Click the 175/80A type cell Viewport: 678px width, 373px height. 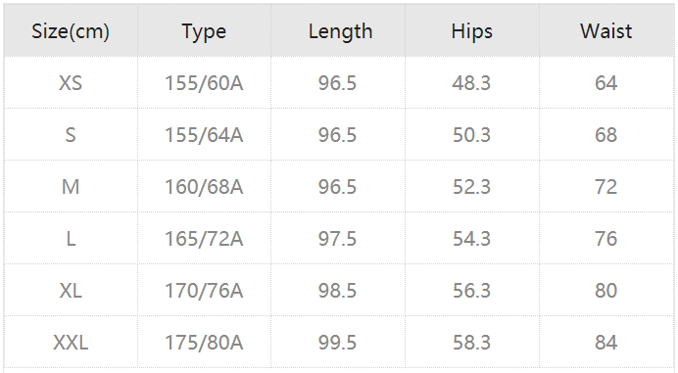pyautogui.click(x=204, y=343)
